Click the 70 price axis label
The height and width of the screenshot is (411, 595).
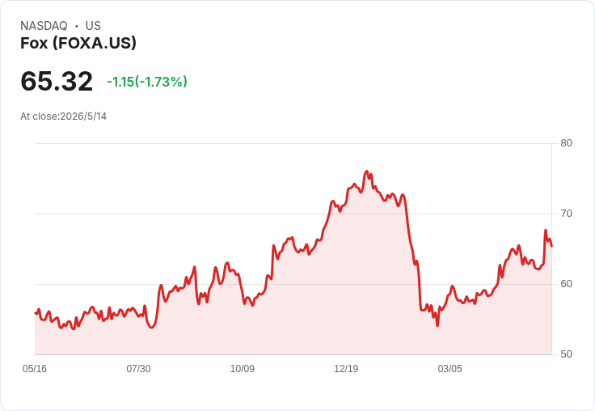(566, 214)
